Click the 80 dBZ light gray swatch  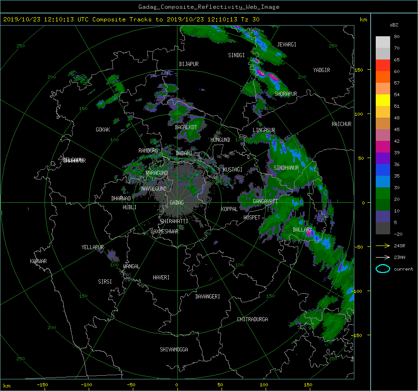point(383,42)
